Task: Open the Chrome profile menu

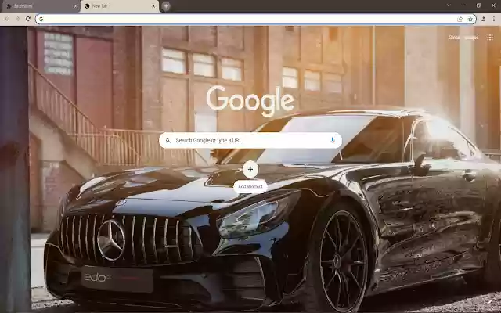Action: (484, 19)
